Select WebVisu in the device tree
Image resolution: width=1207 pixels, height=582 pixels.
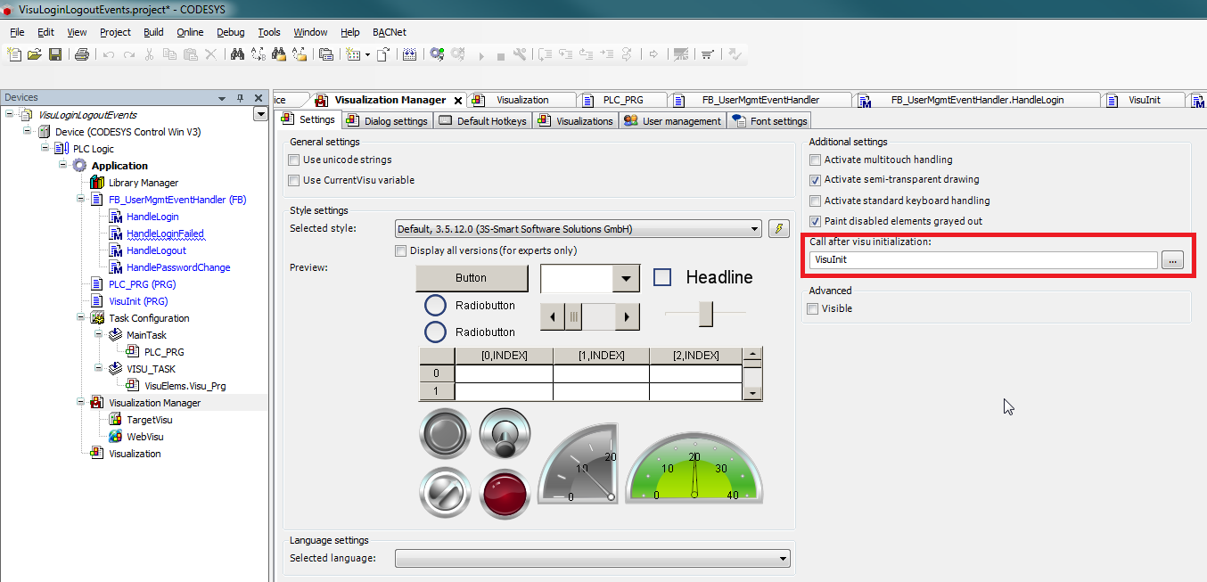click(x=144, y=437)
